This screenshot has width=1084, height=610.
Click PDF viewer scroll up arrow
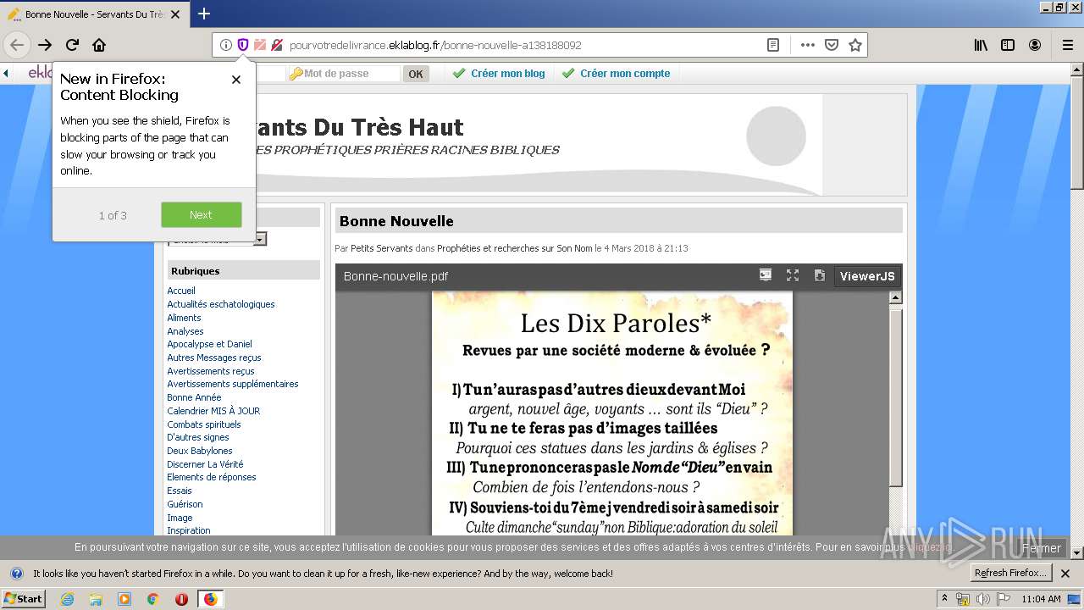[895, 297]
